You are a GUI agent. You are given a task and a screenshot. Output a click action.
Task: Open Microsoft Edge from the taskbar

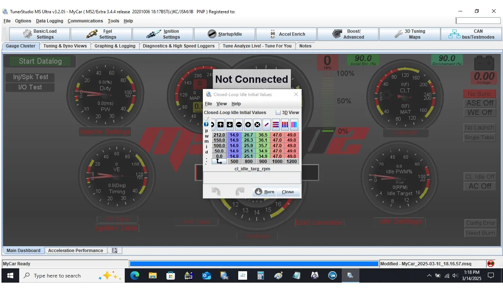134,276
